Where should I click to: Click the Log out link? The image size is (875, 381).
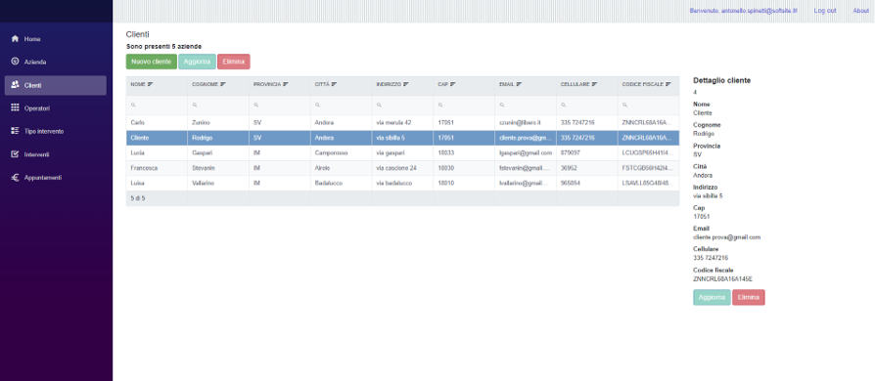click(x=825, y=11)
